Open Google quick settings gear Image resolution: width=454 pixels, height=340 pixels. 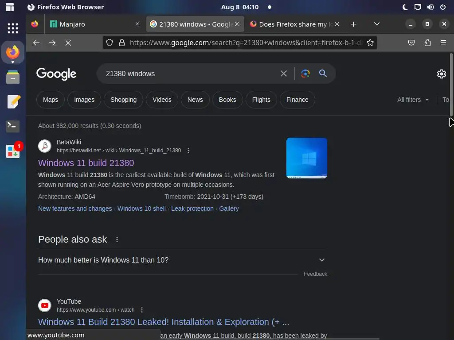(x=442, y=74)
